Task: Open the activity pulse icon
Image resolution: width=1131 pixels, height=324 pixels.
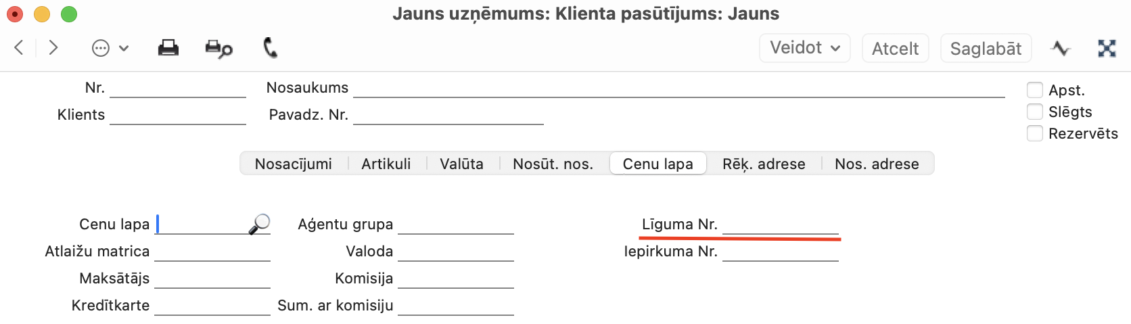Action: click(1061, 48)
